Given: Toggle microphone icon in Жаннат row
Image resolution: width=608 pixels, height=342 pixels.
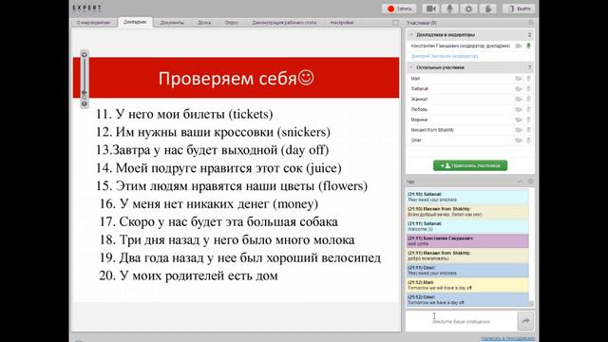Looking at the screenshot, I should pos(528,99).
